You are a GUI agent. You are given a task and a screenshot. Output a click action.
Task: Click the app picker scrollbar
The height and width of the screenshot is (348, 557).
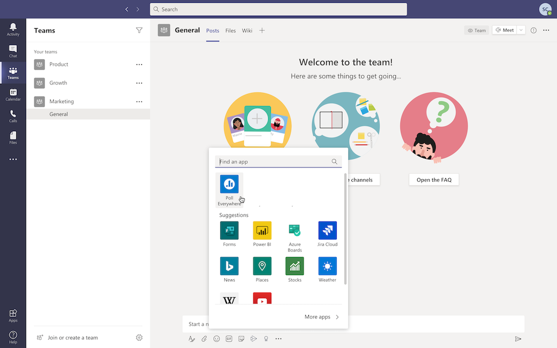[x=345, y=229]
